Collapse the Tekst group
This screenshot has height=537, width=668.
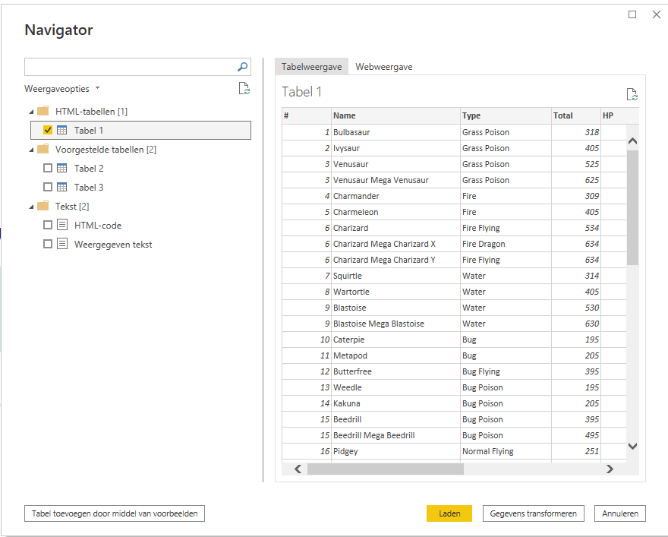31,207
